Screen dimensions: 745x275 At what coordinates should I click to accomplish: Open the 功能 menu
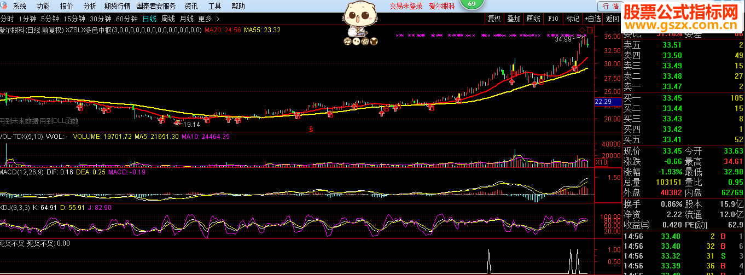pos(43,6)
